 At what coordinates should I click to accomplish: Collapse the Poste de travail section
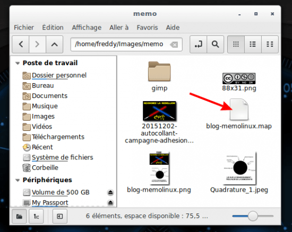[x=18, y=63]
